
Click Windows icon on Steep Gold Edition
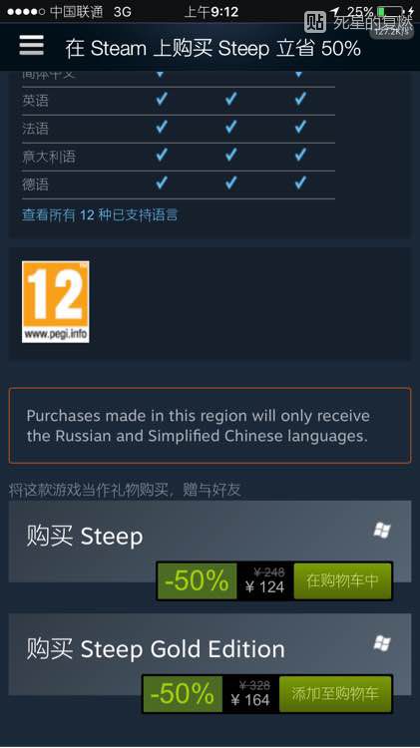pyautogui.click(x=382, y=643)
